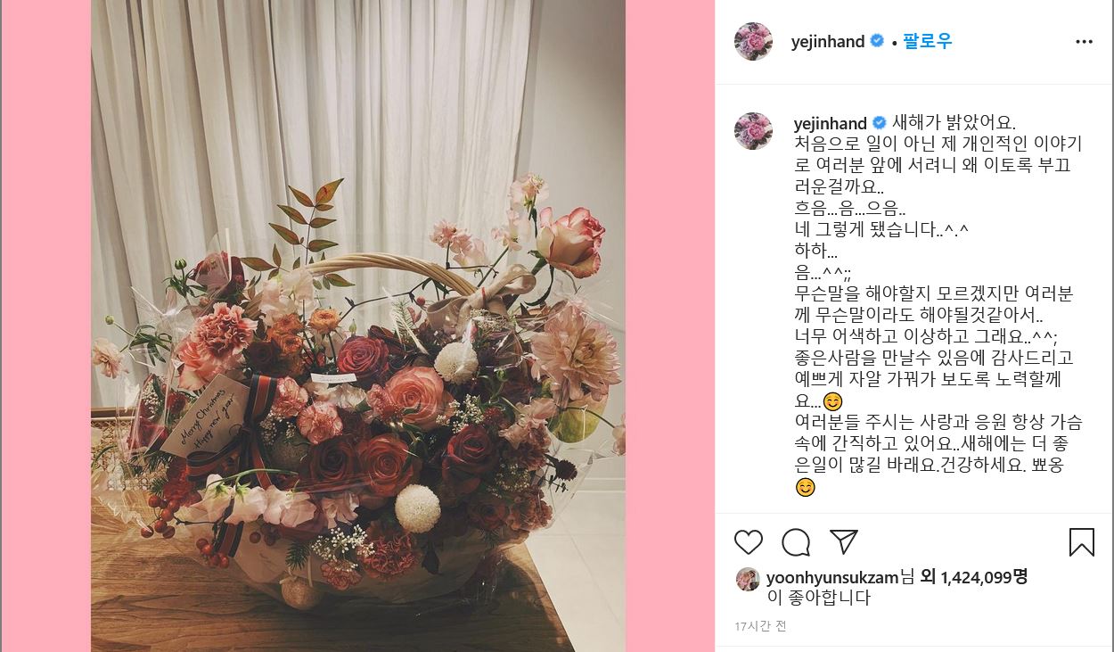The image size is (1114, 652).
Task: Open the yejinhand avatar beside the caption
Action: coord(753,131)
